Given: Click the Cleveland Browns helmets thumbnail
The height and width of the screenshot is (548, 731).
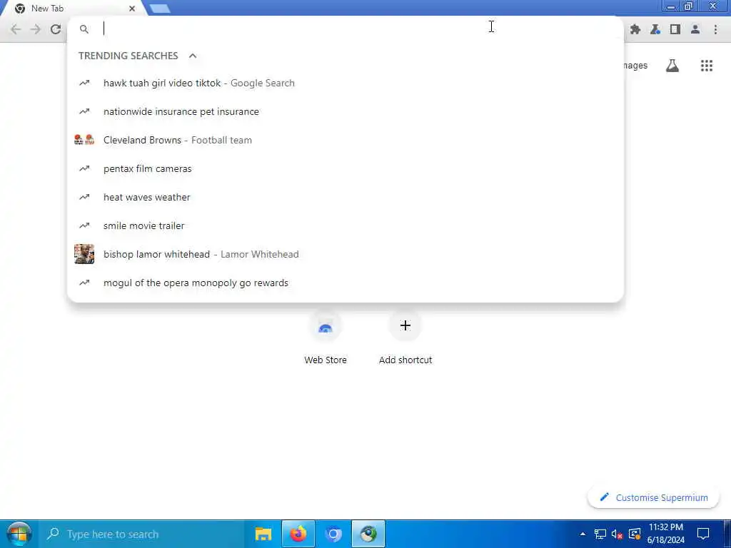Looking at the screenshot, I should click(84, 139).
